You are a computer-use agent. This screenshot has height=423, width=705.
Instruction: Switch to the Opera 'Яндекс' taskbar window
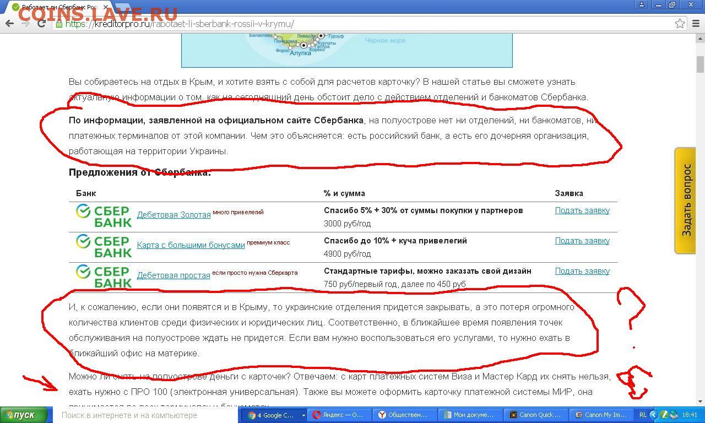coord(340,415)
